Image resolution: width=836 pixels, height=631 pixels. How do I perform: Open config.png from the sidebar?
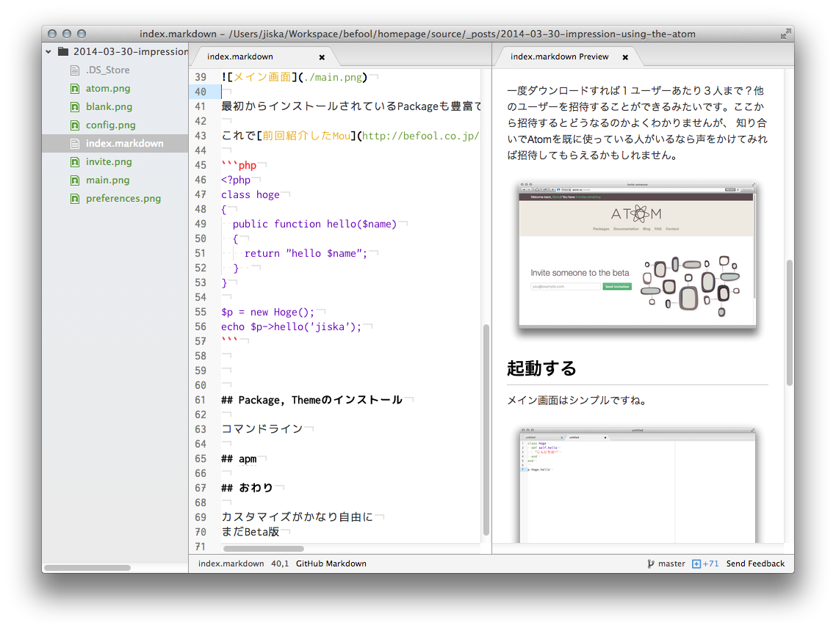tap(110, 125)
